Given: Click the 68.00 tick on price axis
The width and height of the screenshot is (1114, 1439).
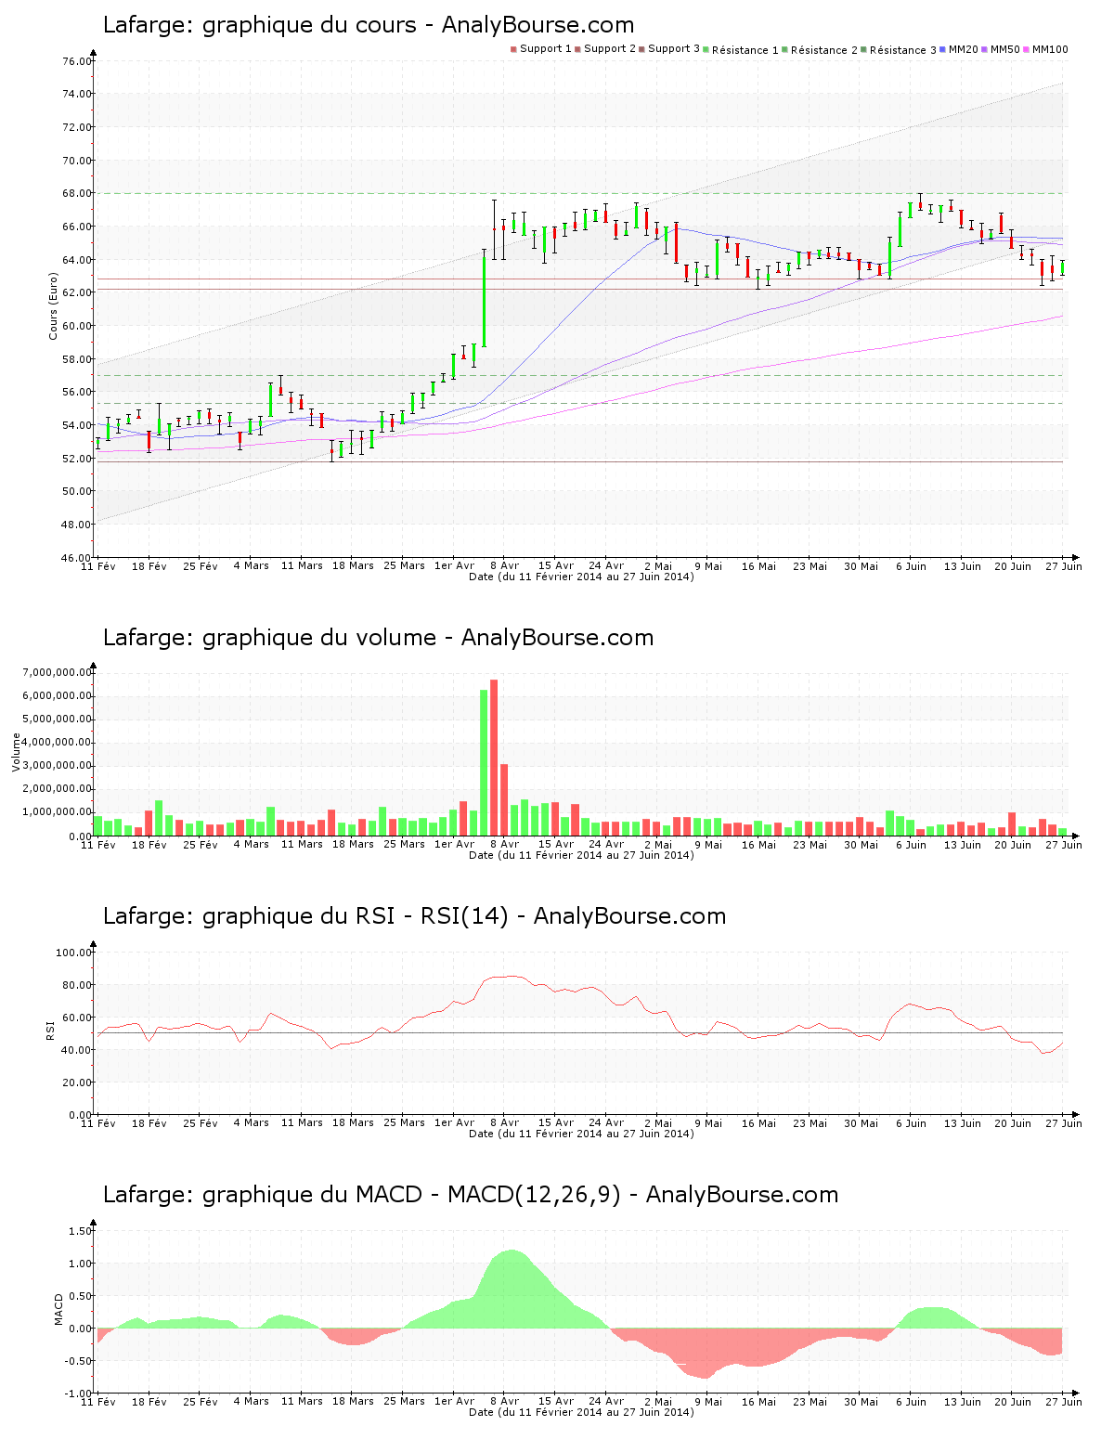Looking at the screenshot, I should 76,193.
